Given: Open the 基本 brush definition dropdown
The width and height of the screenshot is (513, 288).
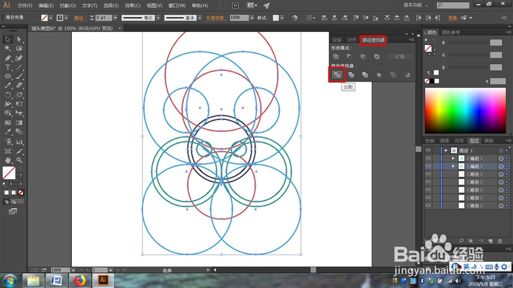Looking at the screenshot, I should [x=200, y=17].
